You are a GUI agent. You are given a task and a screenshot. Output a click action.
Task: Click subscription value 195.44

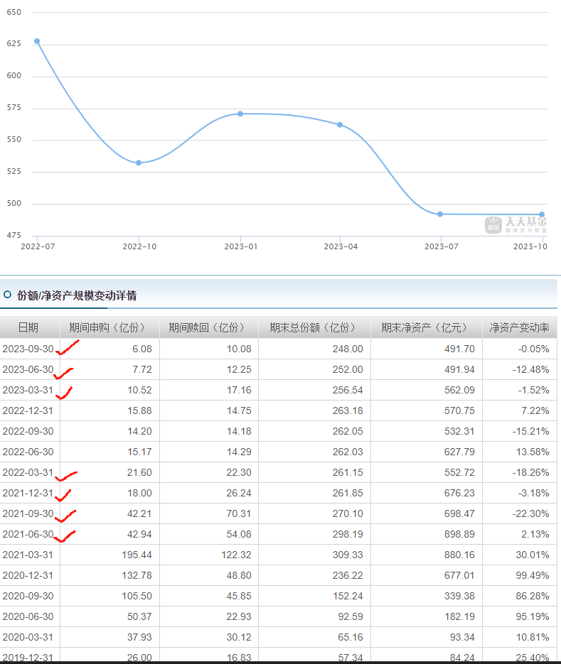137,555
